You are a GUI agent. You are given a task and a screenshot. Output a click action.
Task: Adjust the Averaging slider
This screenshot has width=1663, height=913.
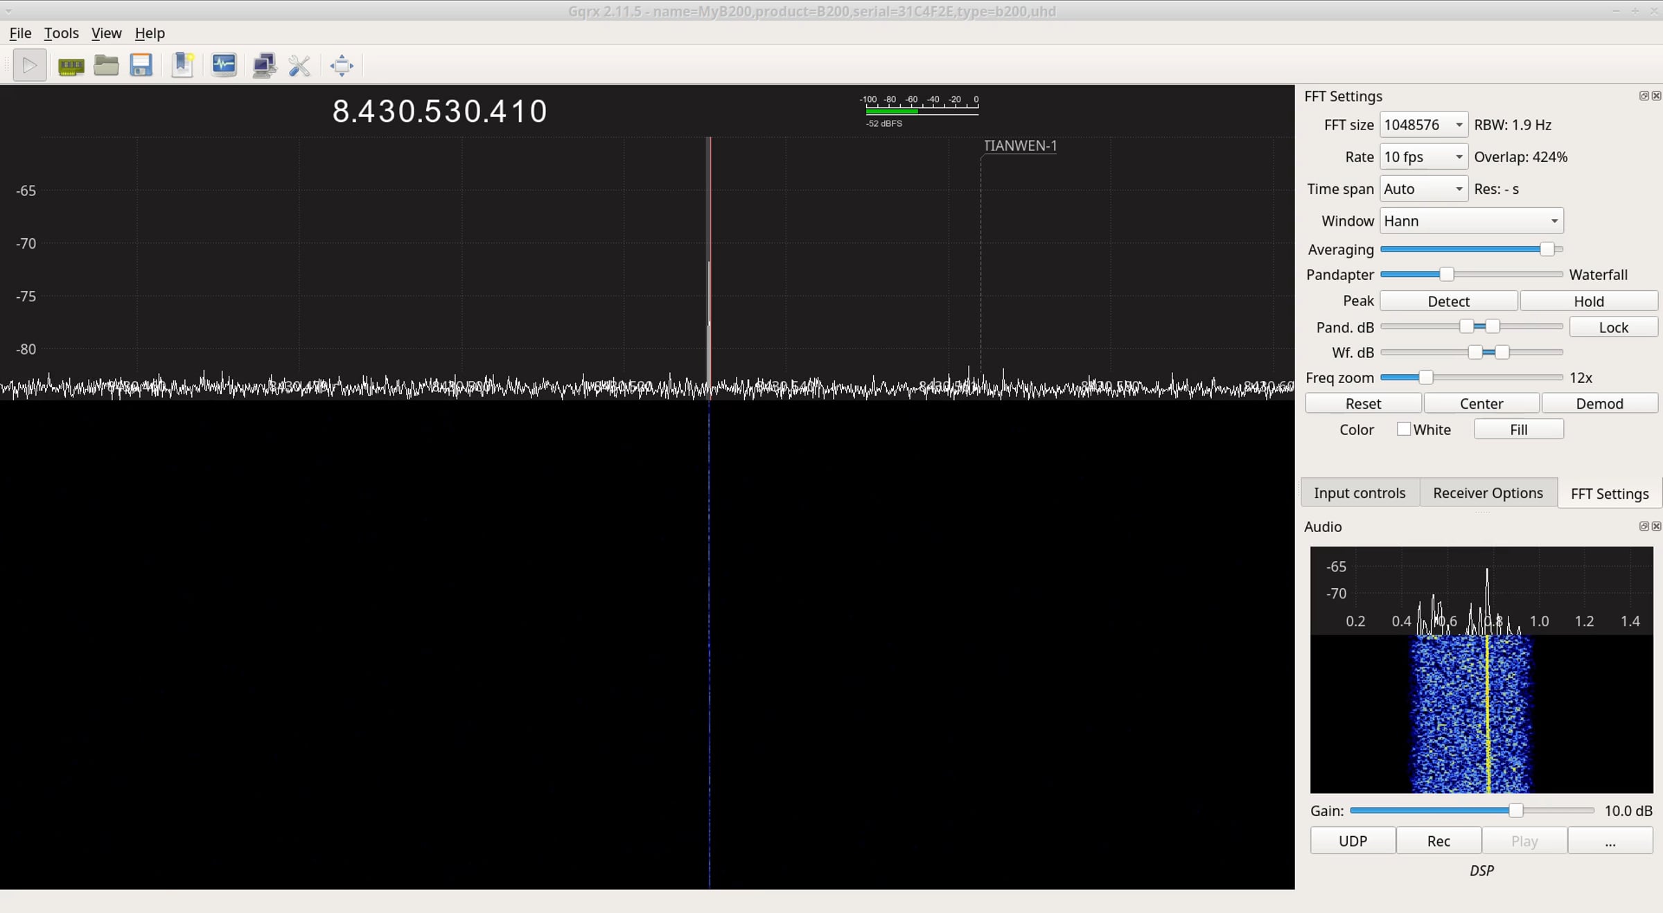coord(1471,249)
